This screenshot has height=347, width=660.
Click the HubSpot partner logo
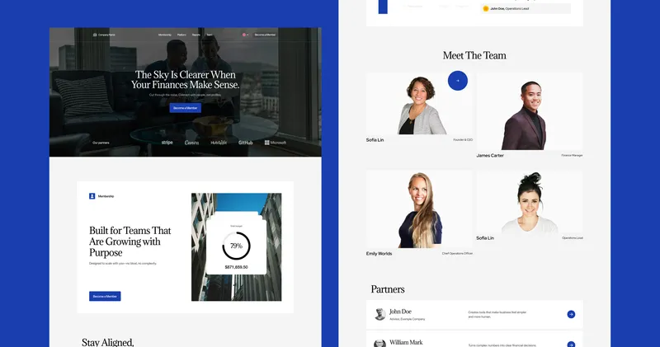pyautogui.click(x=219, y=143)
